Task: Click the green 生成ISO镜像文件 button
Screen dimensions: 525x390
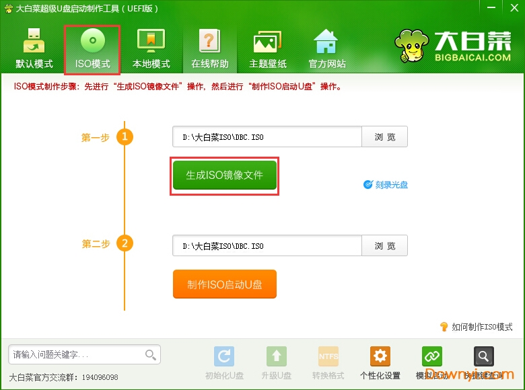Action: pyautogui.click(x=224, y=175)
